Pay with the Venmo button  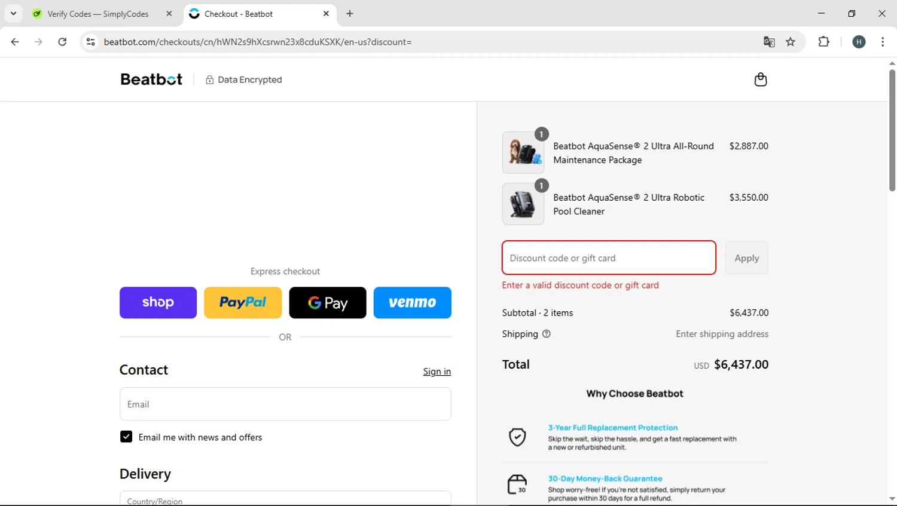413,302
